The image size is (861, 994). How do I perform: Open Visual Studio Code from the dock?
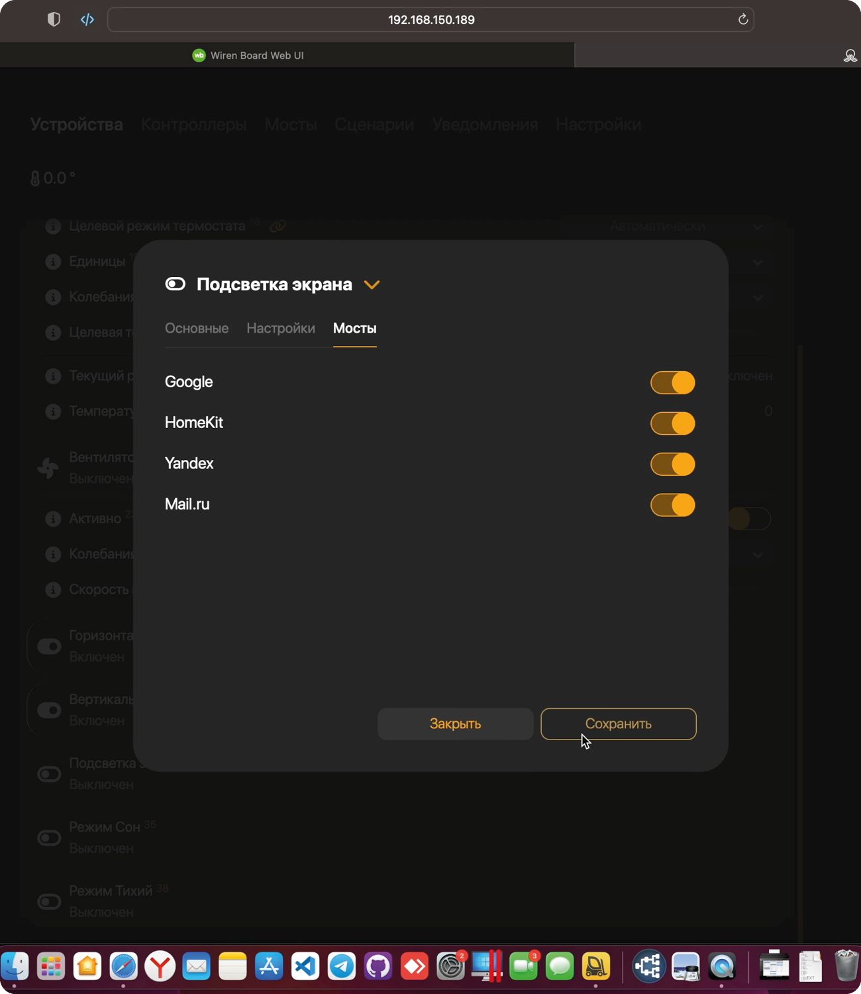click(x=305, y=966)
